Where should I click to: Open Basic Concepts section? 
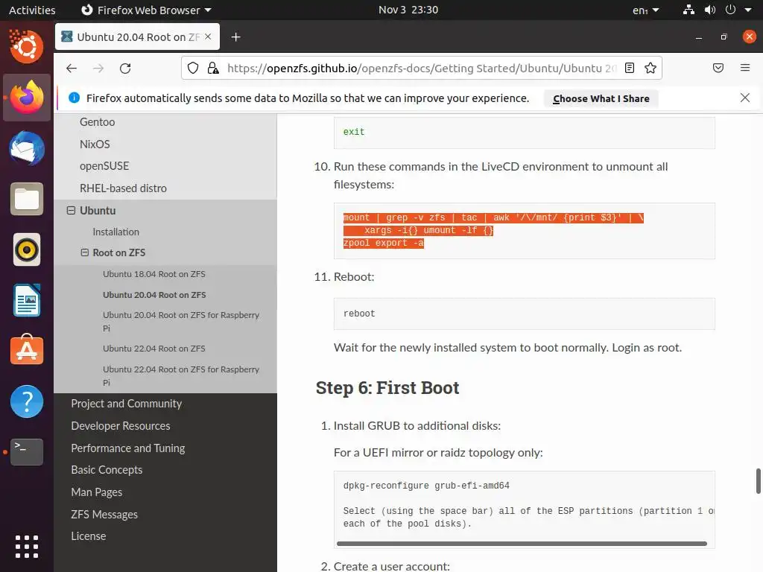107,470
